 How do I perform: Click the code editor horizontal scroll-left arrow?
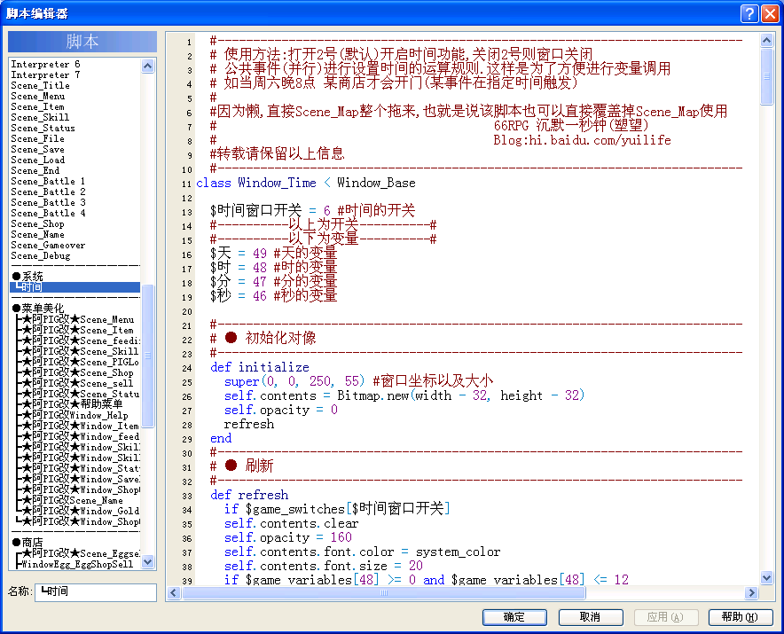point(174,592)
